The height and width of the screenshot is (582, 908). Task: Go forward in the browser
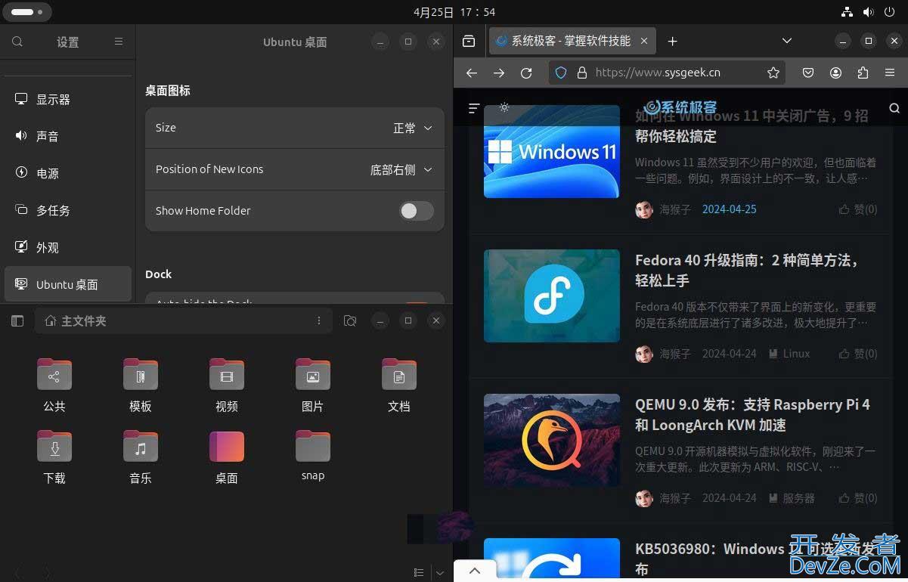tap(499, 73)
